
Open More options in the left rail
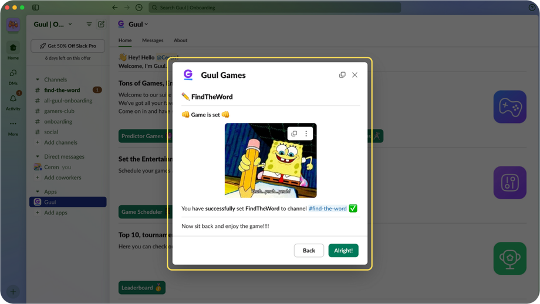click(x=13, y=127)
